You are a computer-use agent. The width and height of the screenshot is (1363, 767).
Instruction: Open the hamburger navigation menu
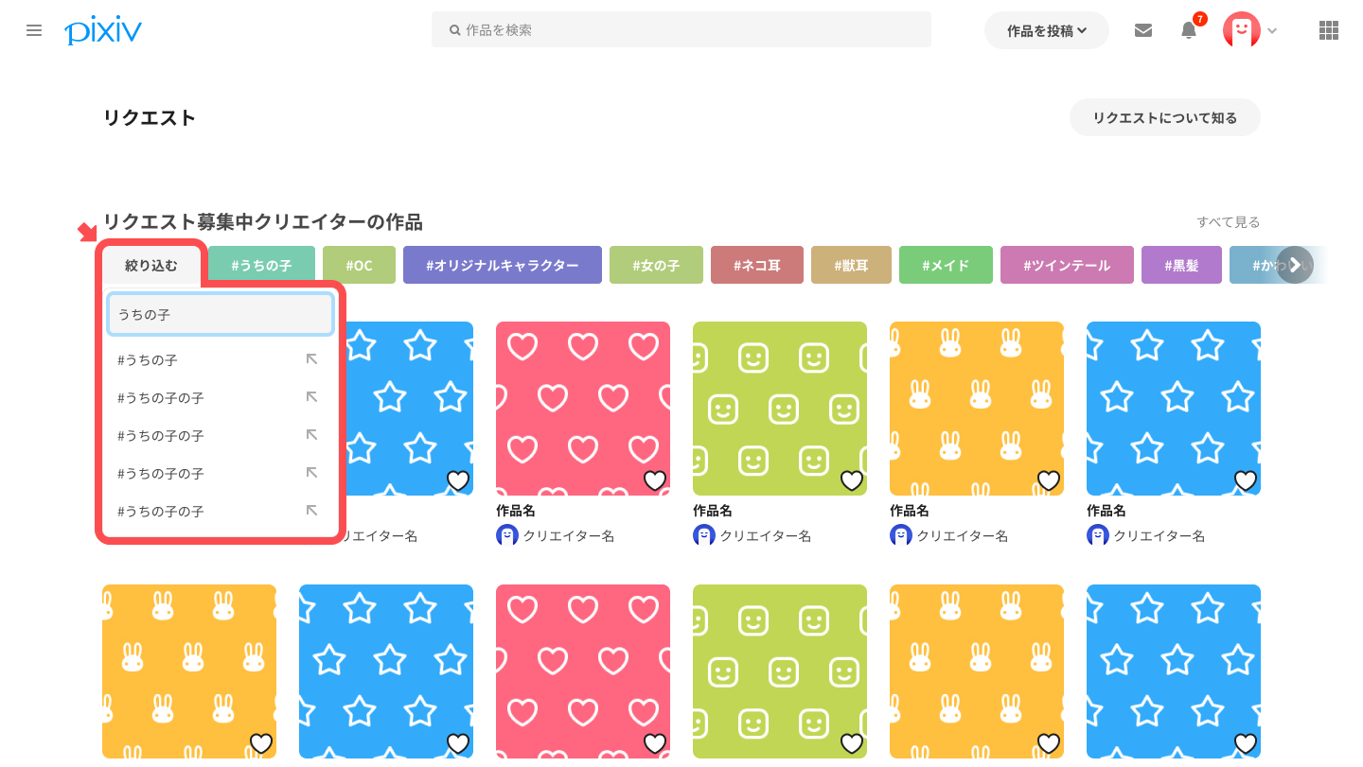34,30
